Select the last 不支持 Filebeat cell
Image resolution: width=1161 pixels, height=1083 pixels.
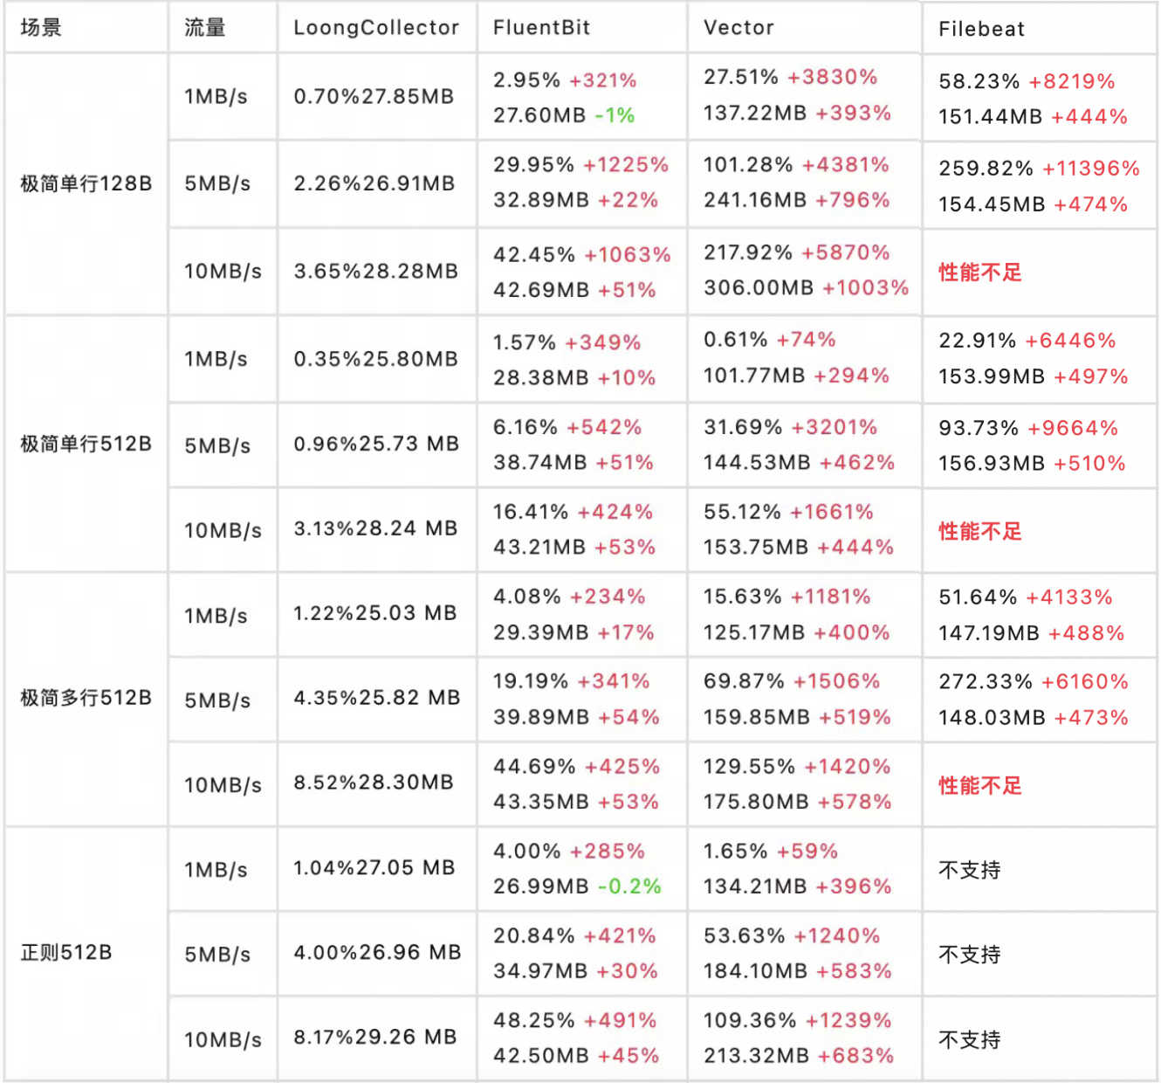(x=970, y=1039)
